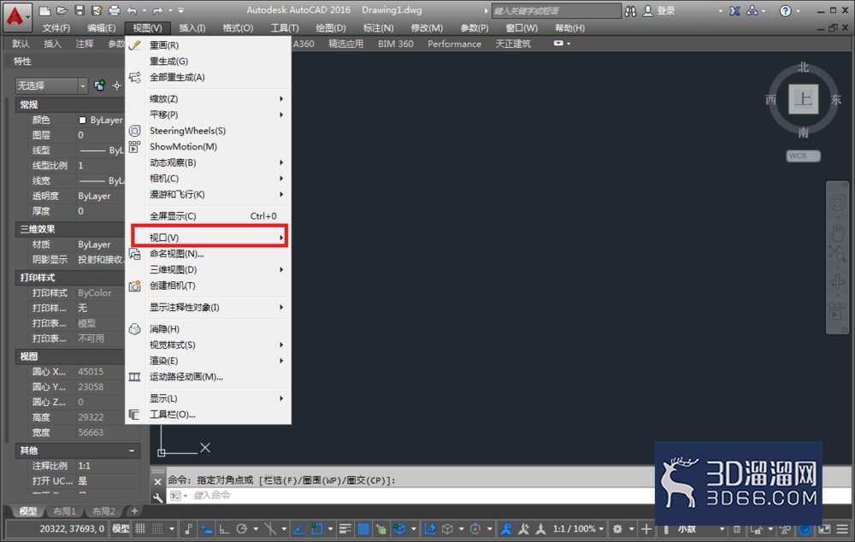The height and width of the screenshot is (542, 855).
Task: Click the person login icon
Action: point(648,11)
